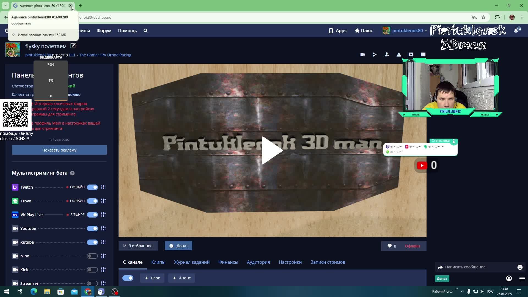This screenshot has height=297, width=528.
Task: Disable Twitch multistreaming toggle
Action: 92,187
